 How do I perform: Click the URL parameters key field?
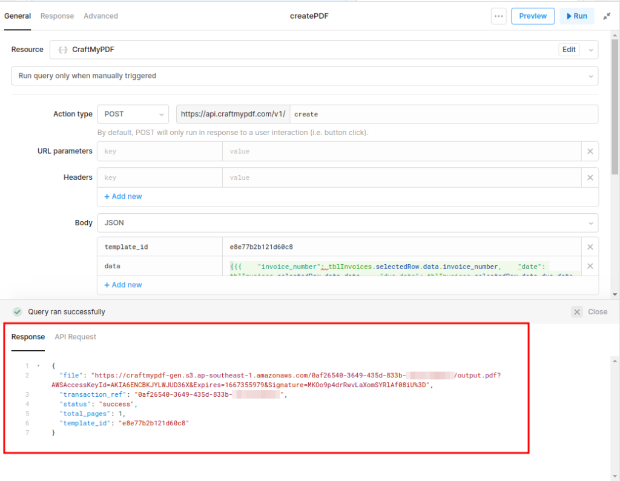[x=160, y=151]
